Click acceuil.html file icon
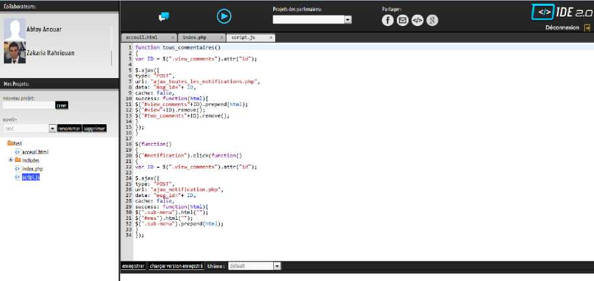 coord(18,152)
